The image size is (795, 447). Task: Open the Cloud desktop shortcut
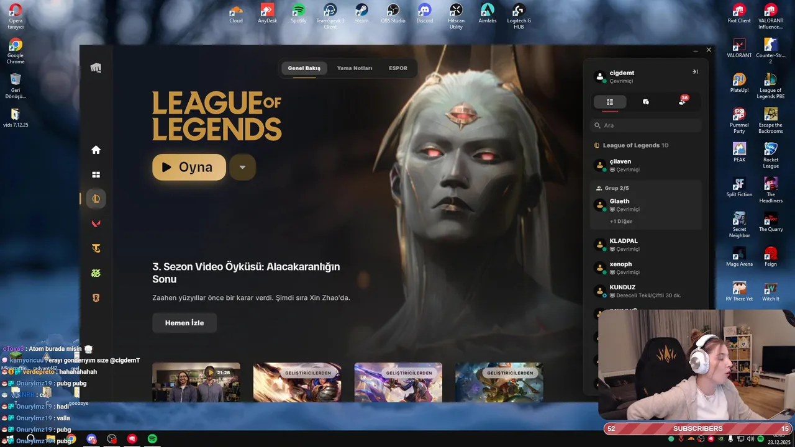pyautogui.click(x=236, y=14)
